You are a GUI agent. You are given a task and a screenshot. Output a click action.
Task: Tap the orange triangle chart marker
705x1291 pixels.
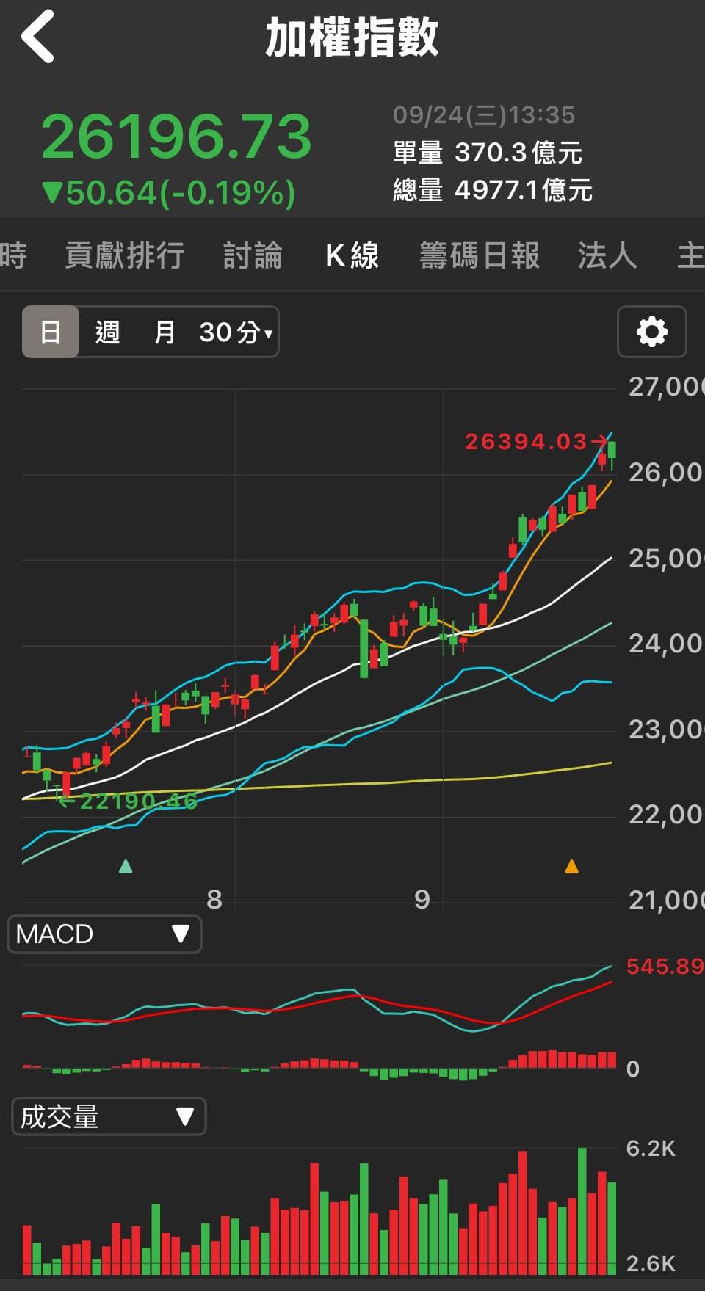[571, 867]
